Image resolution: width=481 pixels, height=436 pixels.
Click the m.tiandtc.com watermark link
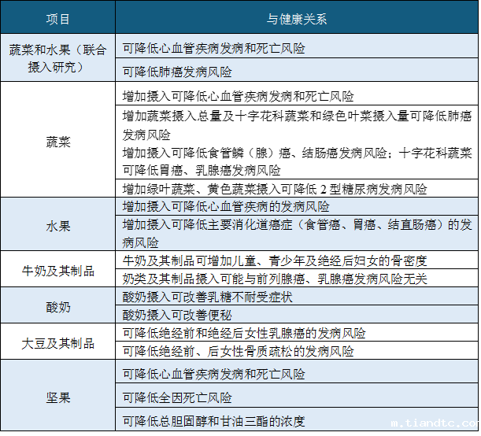click(434, 423)
